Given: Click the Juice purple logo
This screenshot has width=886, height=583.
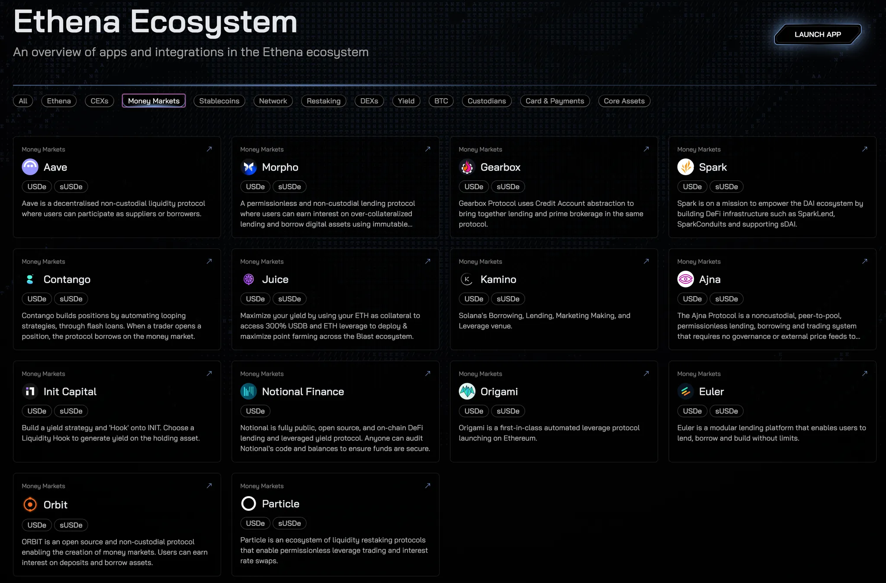Looking at the screenshot, I should click(248, 279).
